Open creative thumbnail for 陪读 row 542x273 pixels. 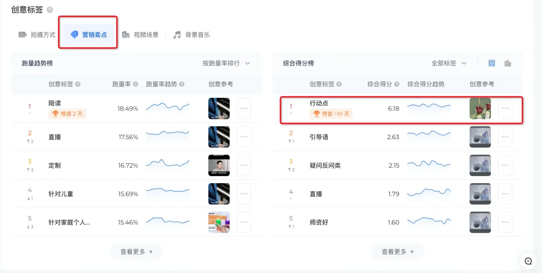[x=219, y=108]
